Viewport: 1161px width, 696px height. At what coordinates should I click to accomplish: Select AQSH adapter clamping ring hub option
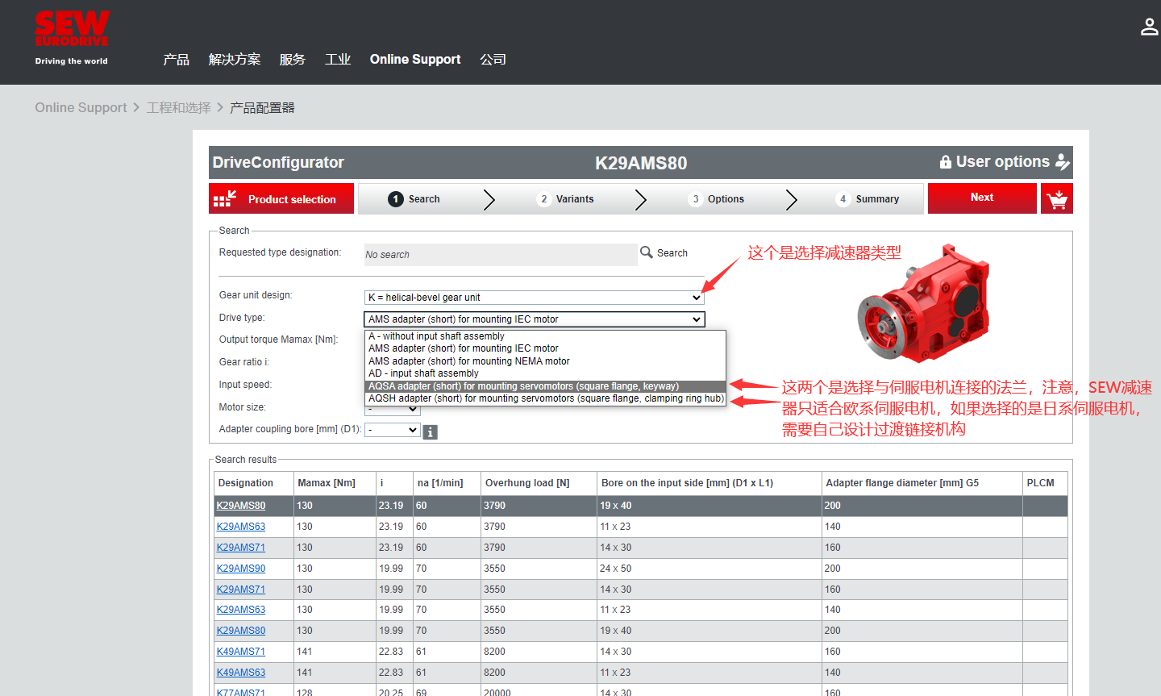point(546,398)
